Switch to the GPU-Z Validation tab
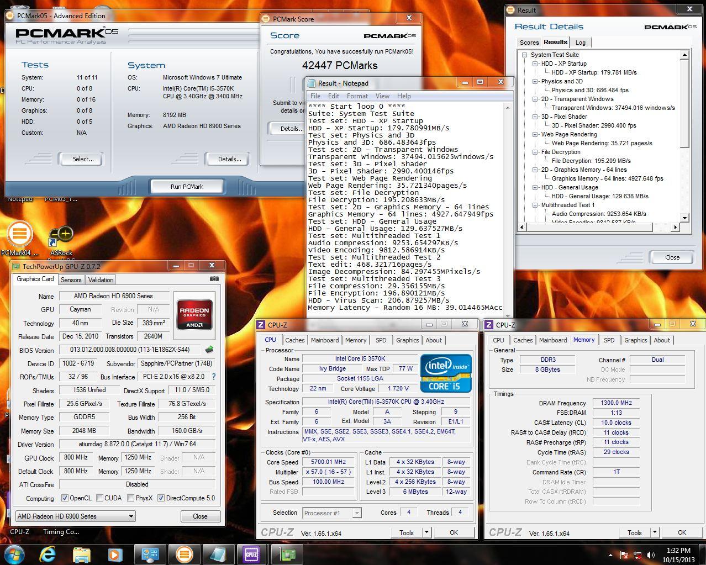Viewport: 706px width, 565px height. coord(101,280)
